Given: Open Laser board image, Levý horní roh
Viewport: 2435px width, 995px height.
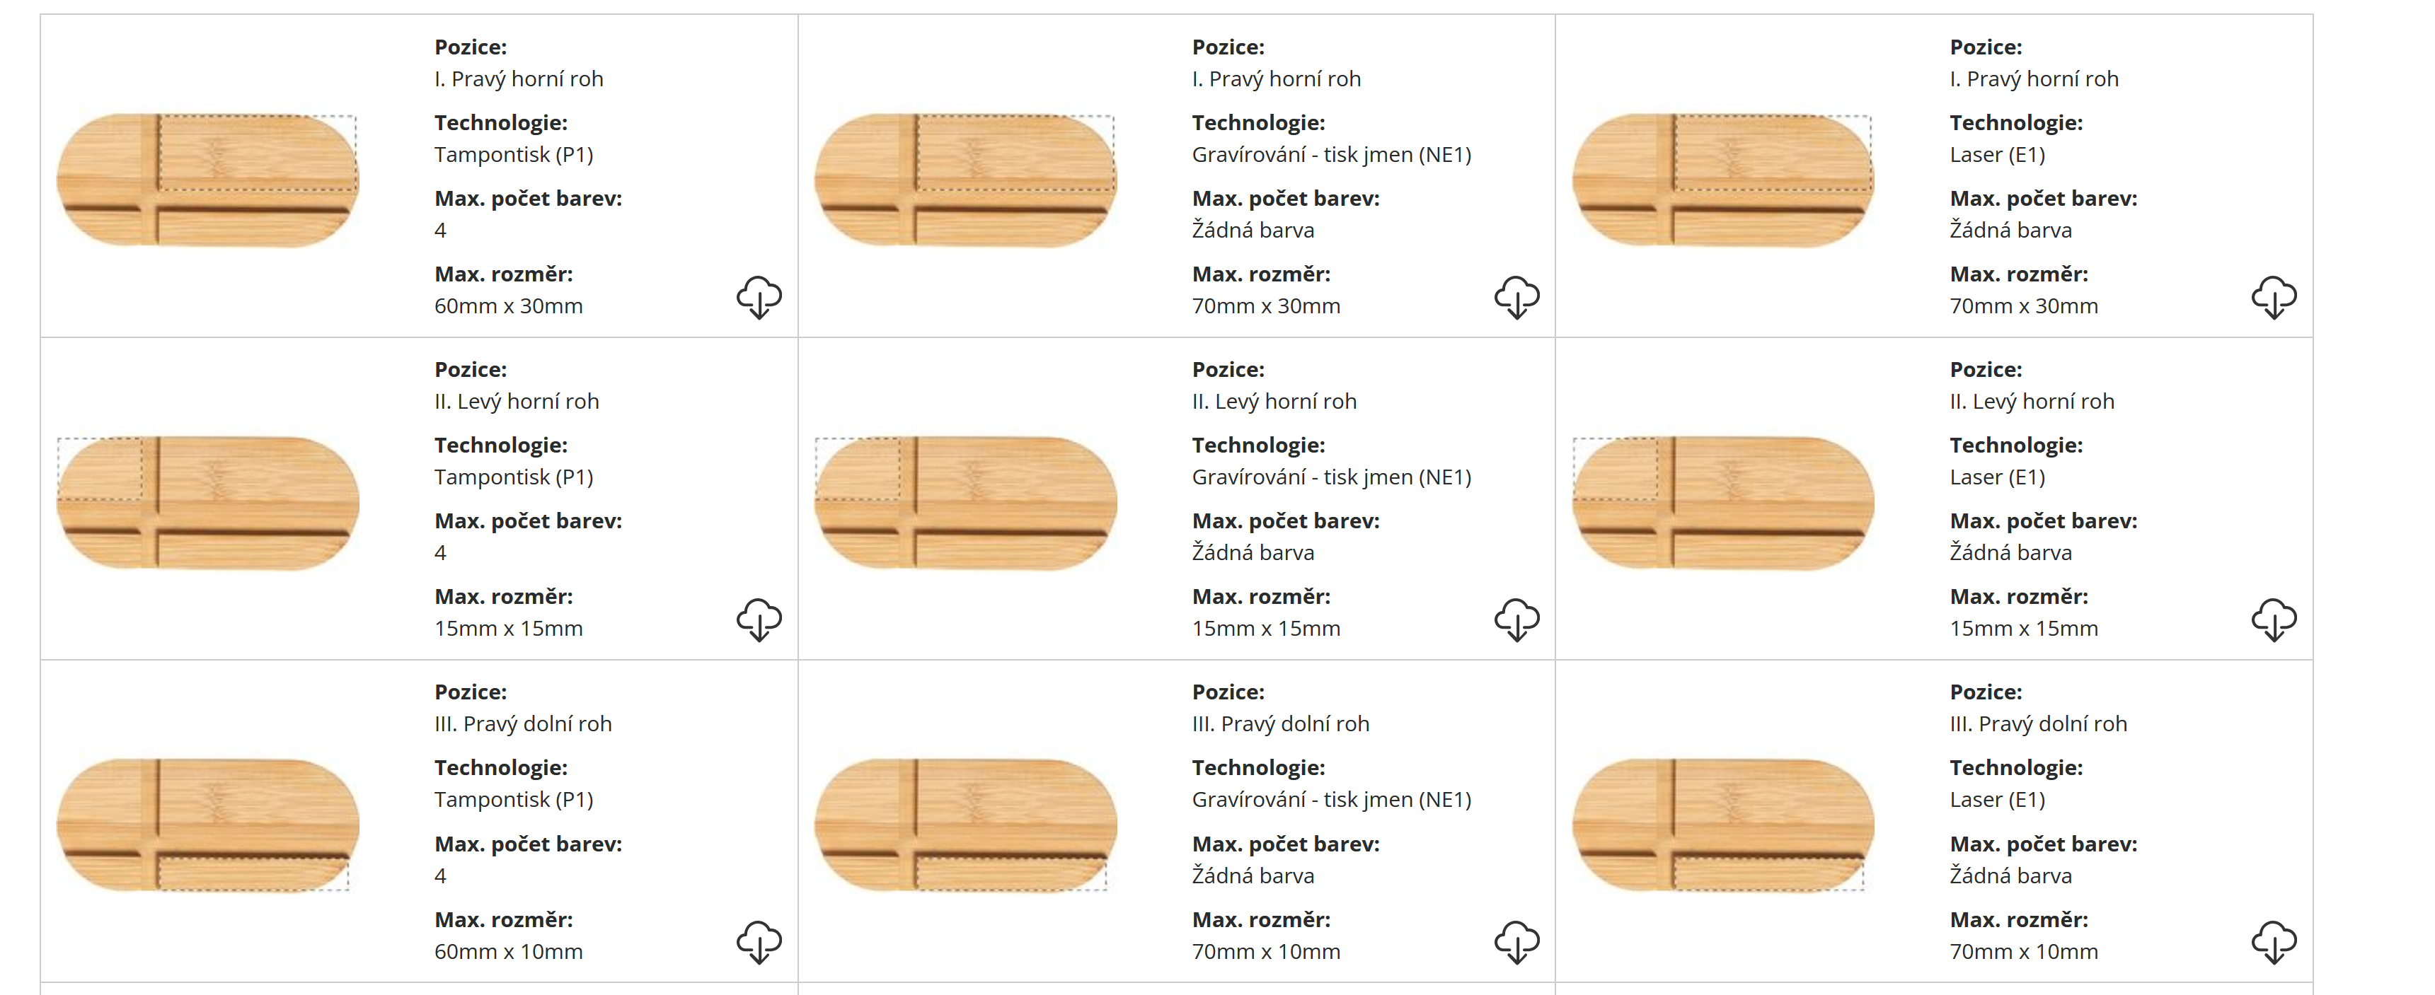Looking at the screenshot, I should 1722,503.
